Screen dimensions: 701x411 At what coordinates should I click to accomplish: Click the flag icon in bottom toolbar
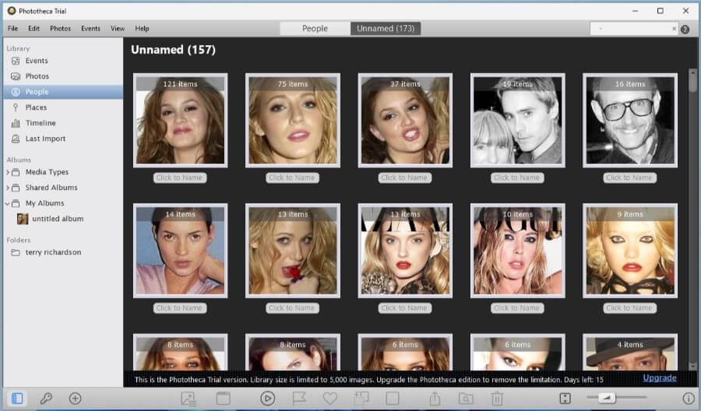click(x=299, y=399)
